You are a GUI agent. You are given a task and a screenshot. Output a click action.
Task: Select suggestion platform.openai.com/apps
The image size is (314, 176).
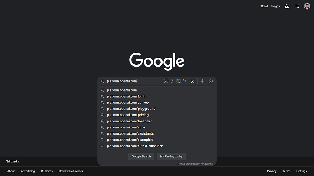(157, 127)
